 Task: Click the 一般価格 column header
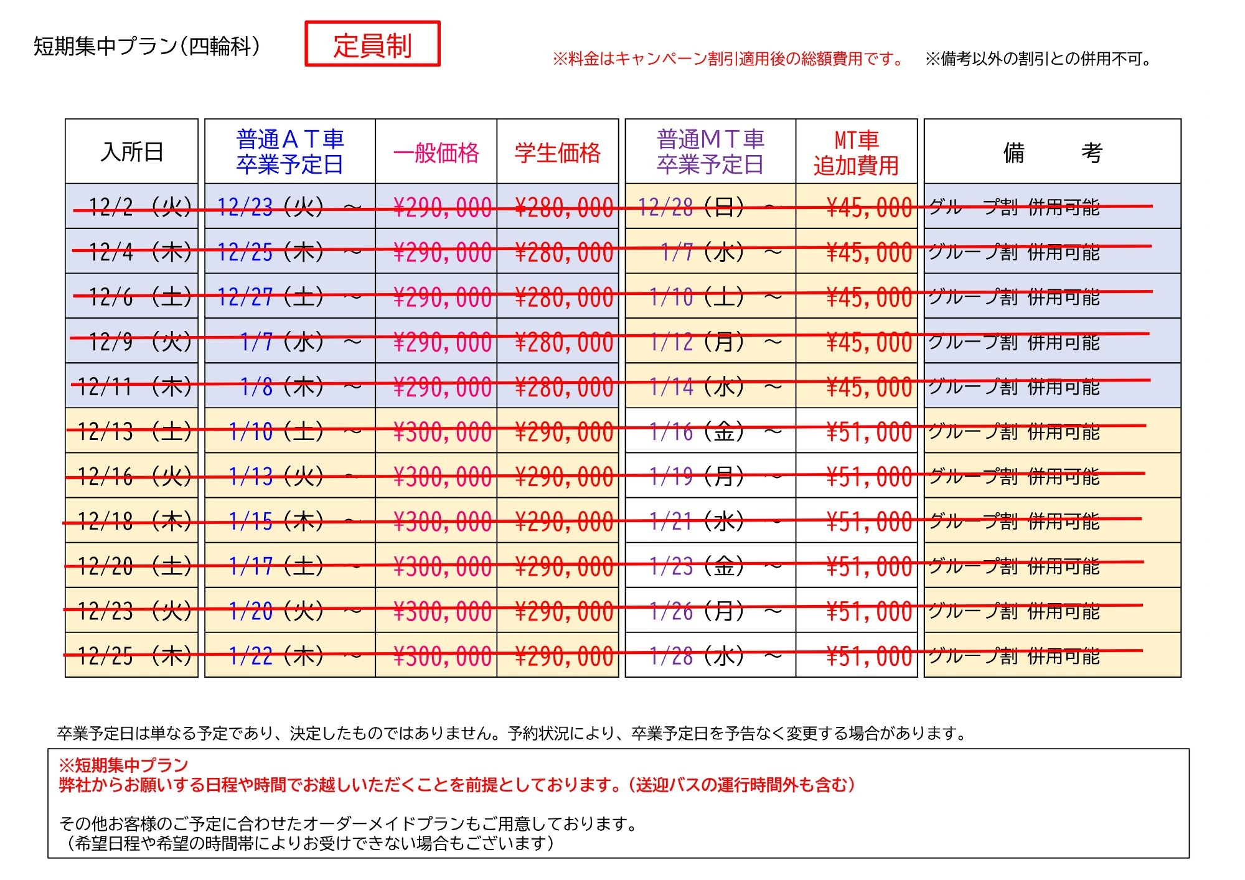(x=436, y=152)
